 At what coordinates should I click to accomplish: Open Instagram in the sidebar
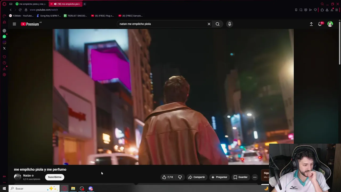tap(4, 42)
